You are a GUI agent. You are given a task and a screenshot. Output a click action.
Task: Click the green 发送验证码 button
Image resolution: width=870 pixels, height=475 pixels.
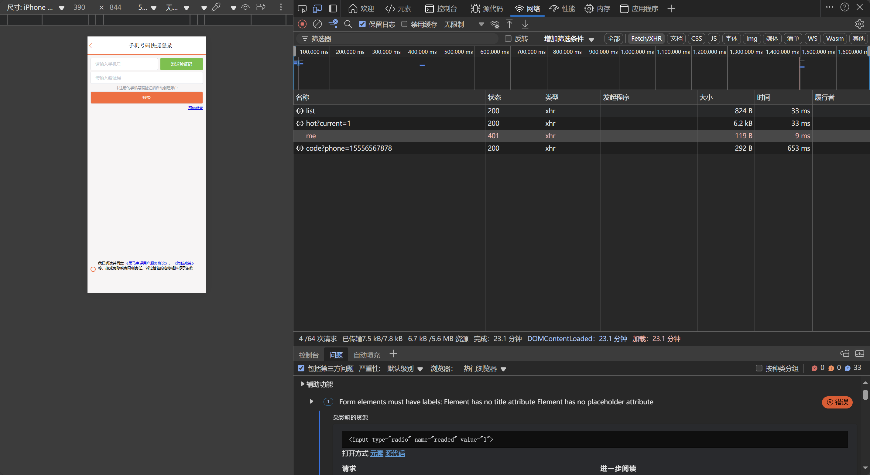pyautogui.click(x=181, y=64)
